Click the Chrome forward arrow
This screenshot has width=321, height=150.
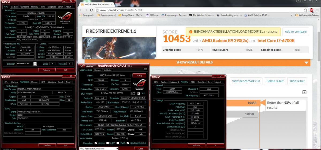(86, 10)
